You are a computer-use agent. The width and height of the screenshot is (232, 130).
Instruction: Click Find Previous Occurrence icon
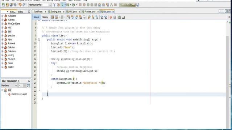pyautogui.click(x=72, y=17)
